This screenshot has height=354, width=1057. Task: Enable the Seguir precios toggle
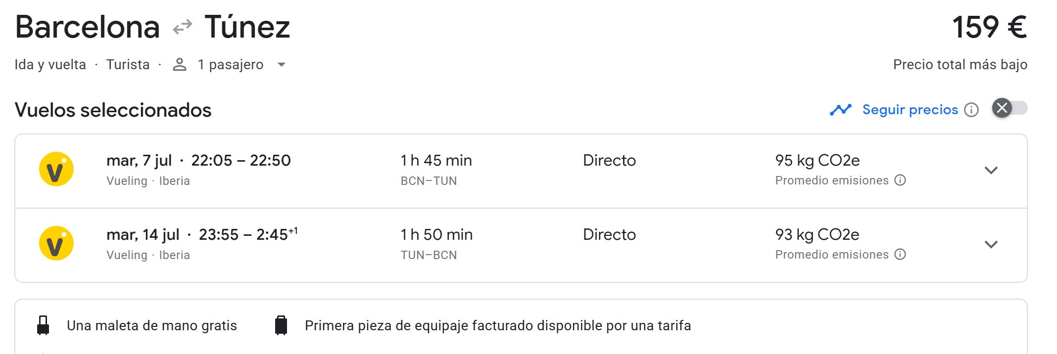pos(1009,108)
